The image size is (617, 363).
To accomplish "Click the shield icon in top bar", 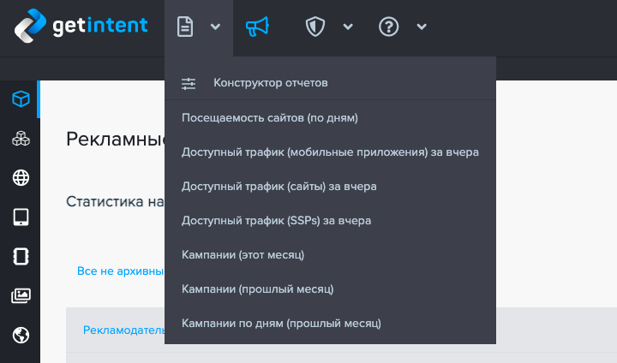I will (314, 27).
